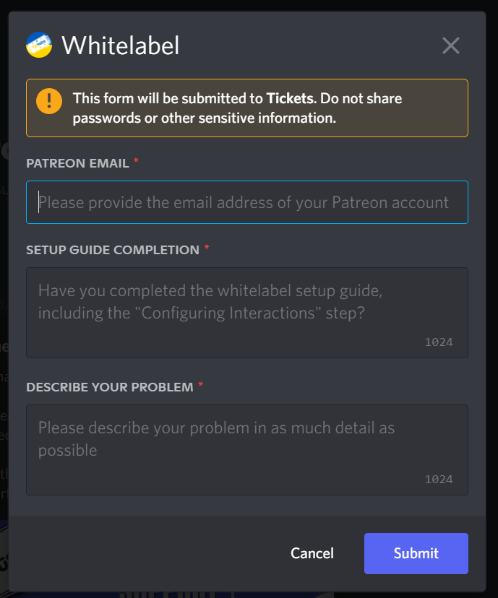Click the 1024 counter in the problem description field
This screenshot has width=498, height=598.
pyautogui.click(x=438, y=479)
